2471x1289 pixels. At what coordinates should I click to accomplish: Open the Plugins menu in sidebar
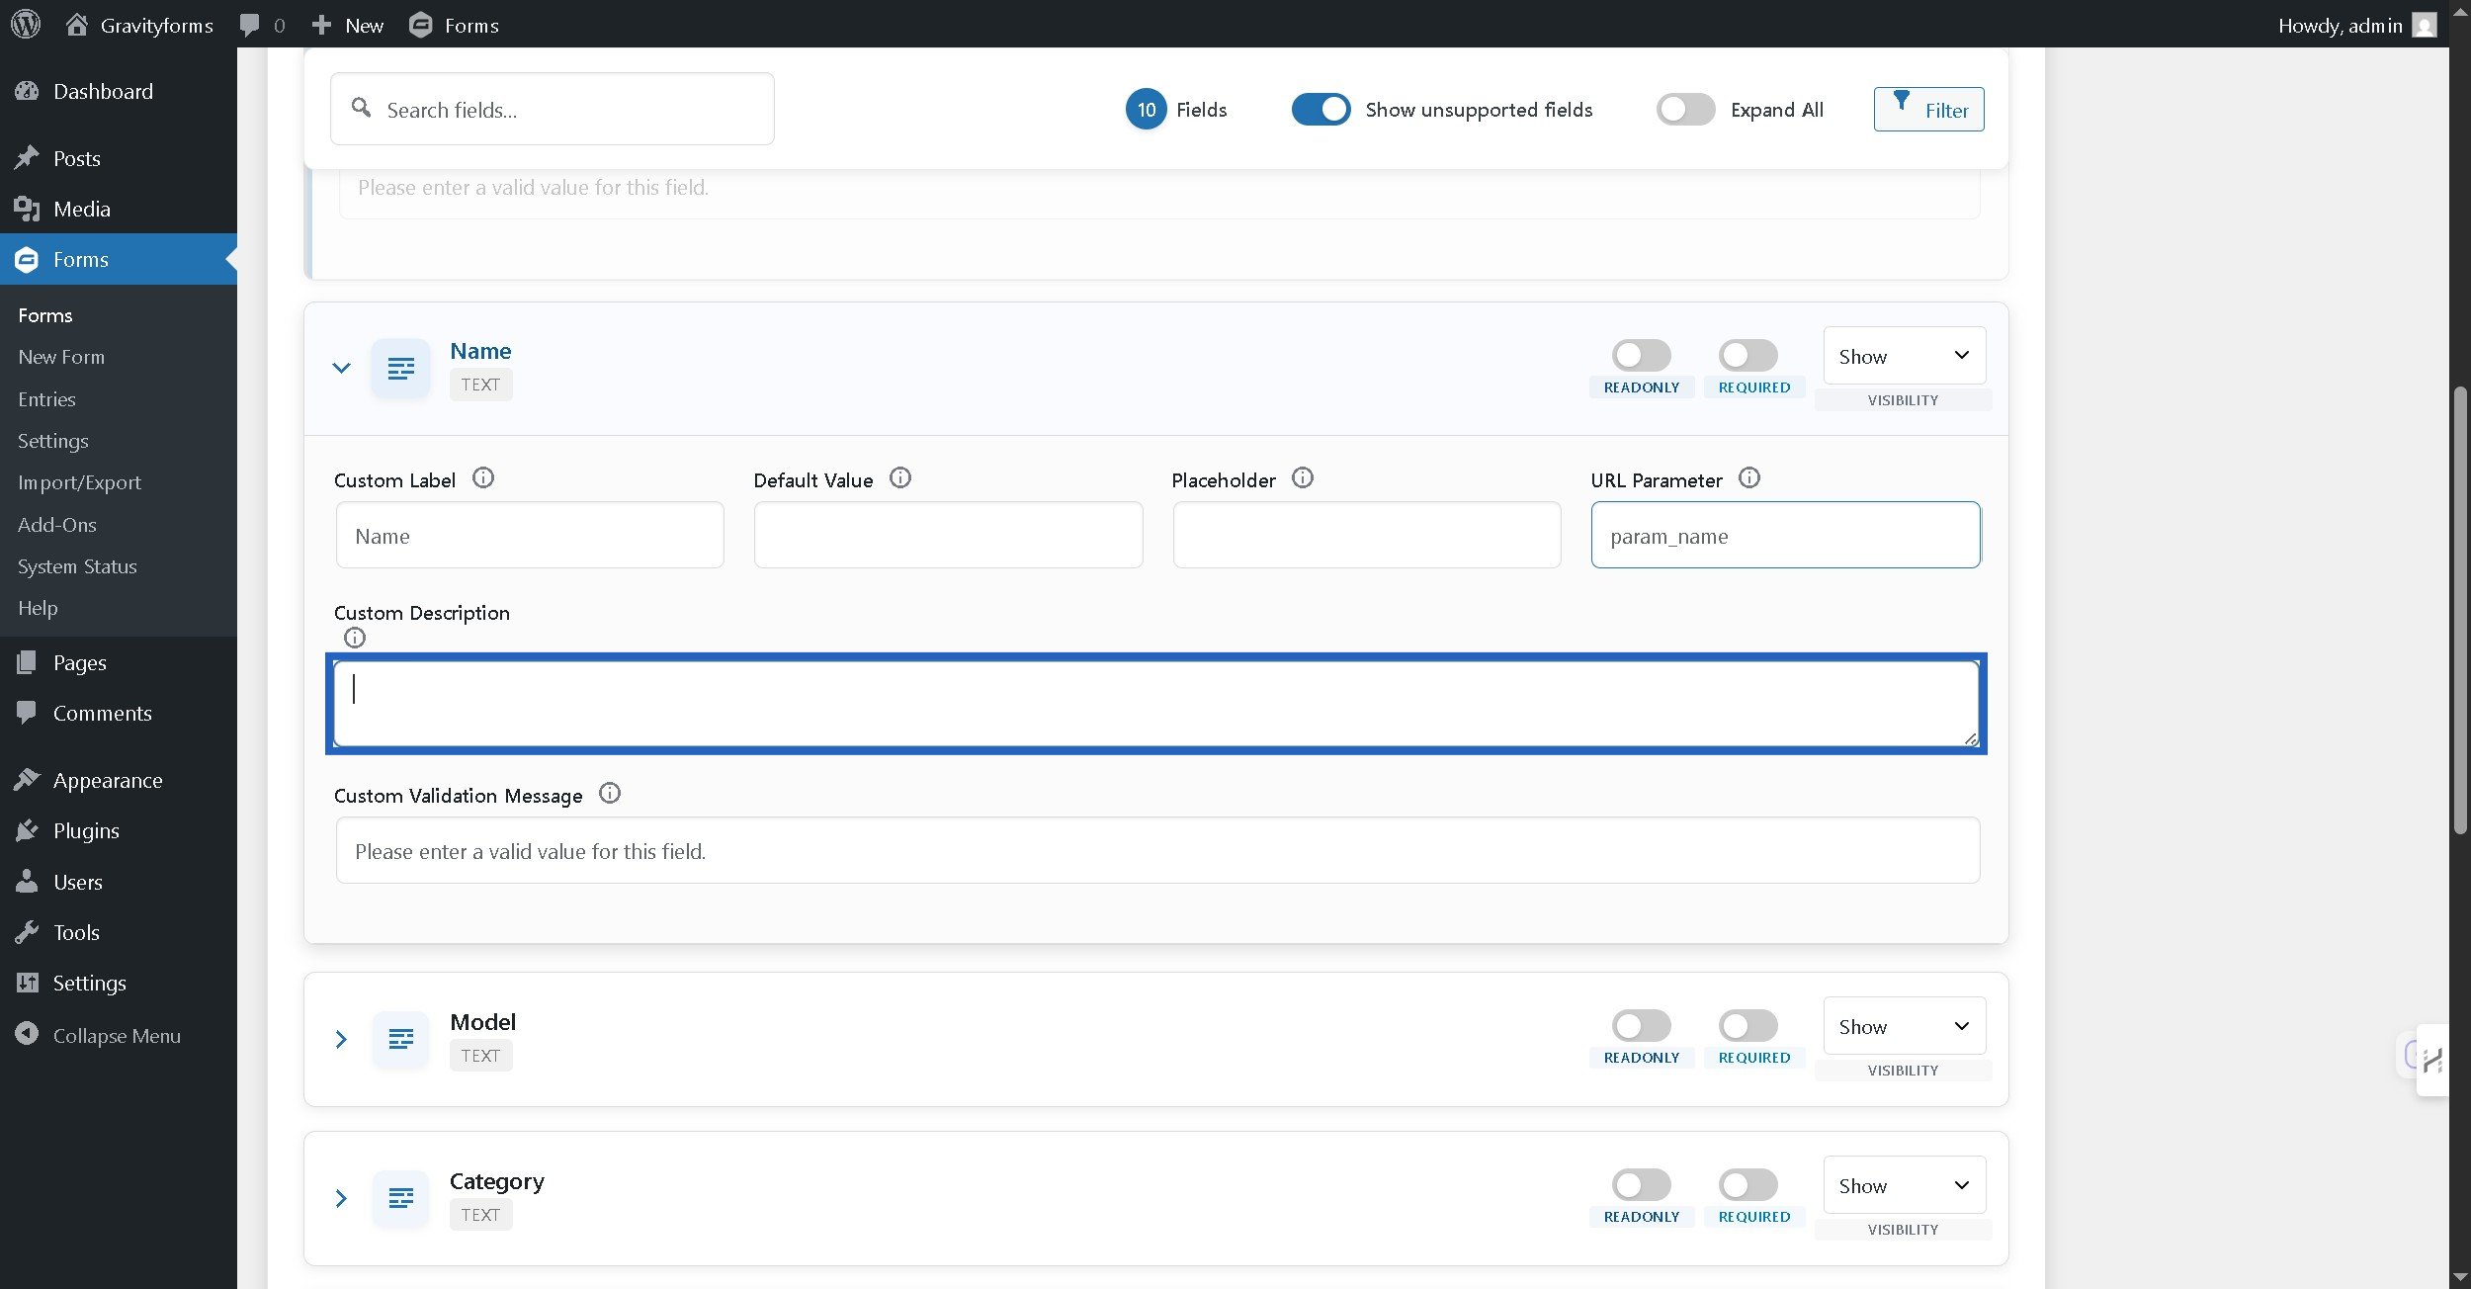click(x=86, y=831)
